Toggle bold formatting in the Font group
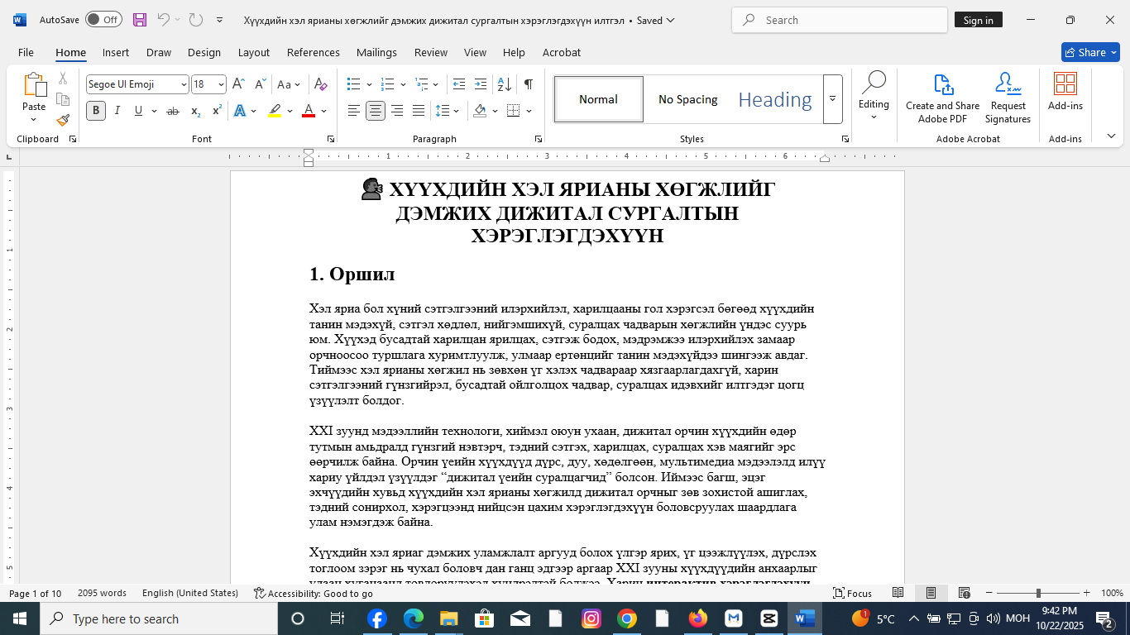The height and width of the screenshot is (635, 1130). pos(95,110)
